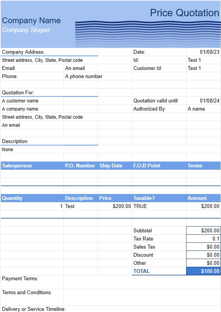This screenshot has height=312, width=221.
Task: Click the 'An email' cell beside Email
Action: pos(81,68)
